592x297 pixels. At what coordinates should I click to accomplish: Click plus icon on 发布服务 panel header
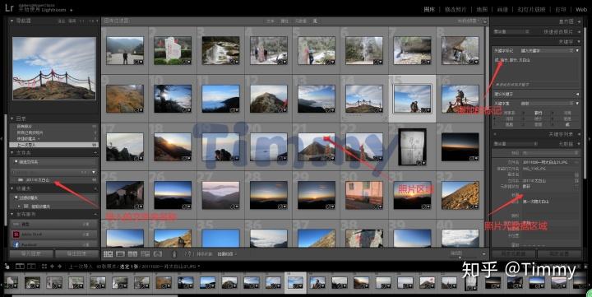click(x=95, y=214)
